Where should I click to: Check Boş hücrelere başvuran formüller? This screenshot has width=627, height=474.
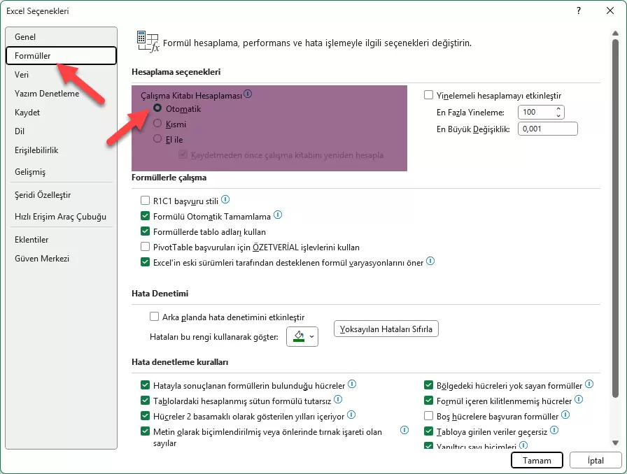click(429, 416)
